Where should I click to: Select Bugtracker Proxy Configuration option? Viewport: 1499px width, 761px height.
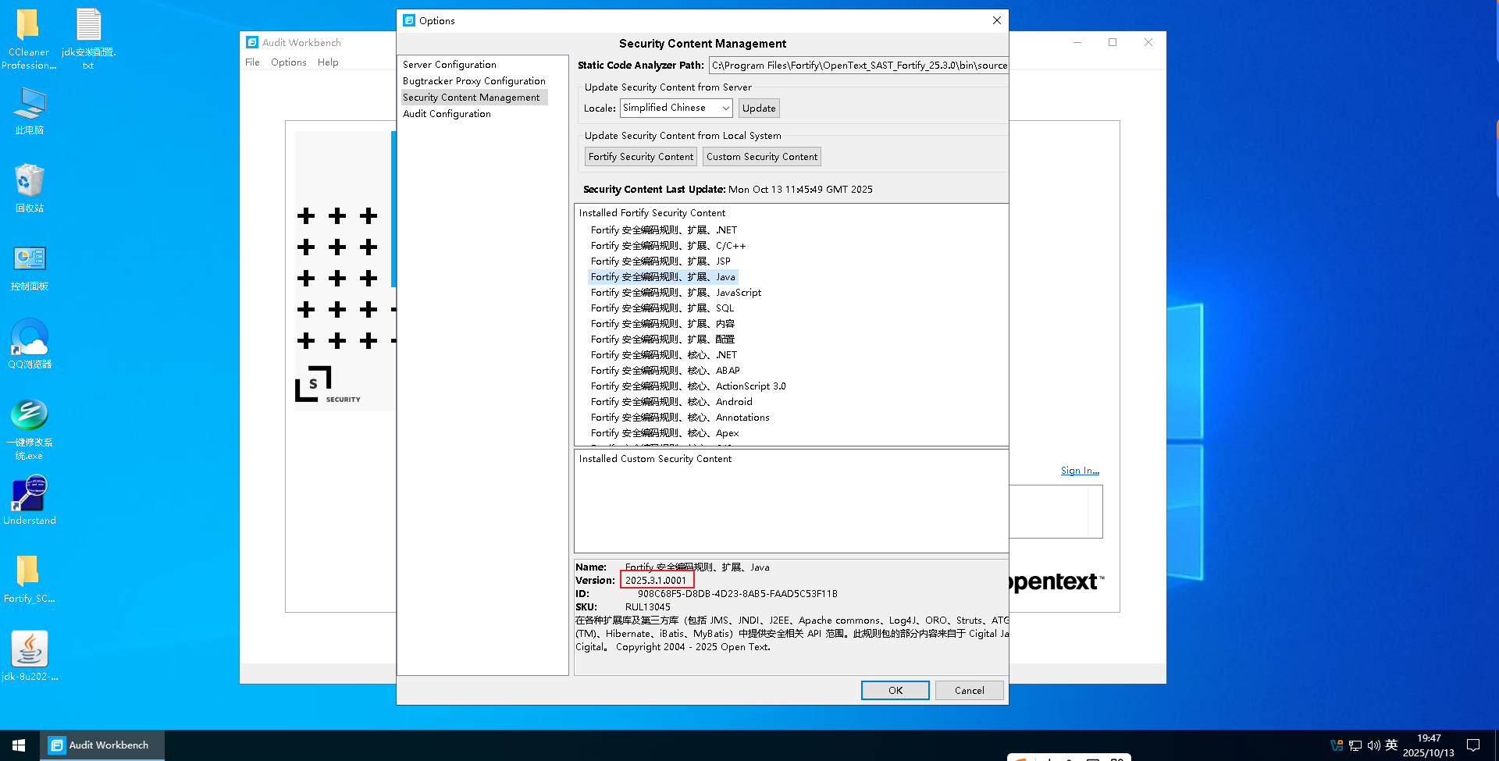474,81
